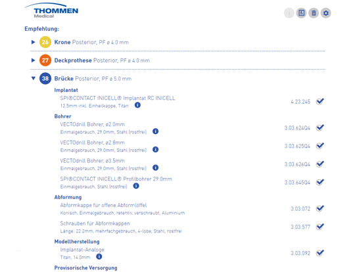This screenshot has width=363, height=272.
Task: Click 'Konisch, Einmalgebrauch, retentiv' description
Action: click(122, 213)
